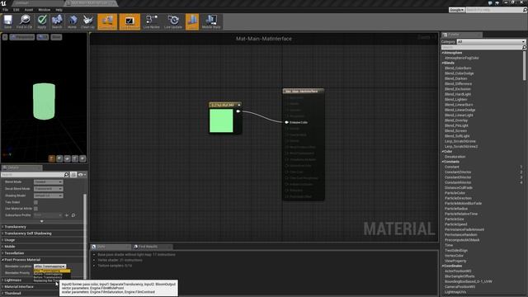The width and height of the screenshot is (528, 297).
Task: Click the Blendable Location dropdown box
Action: [49, 266]
